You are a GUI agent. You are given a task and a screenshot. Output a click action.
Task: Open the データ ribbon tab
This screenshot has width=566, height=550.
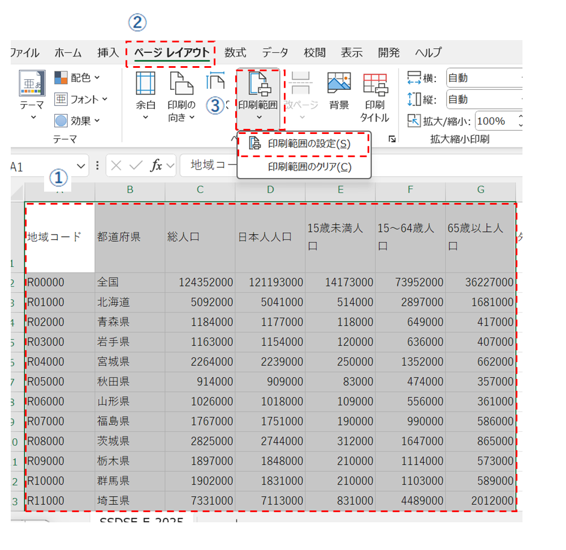(275, 53)
